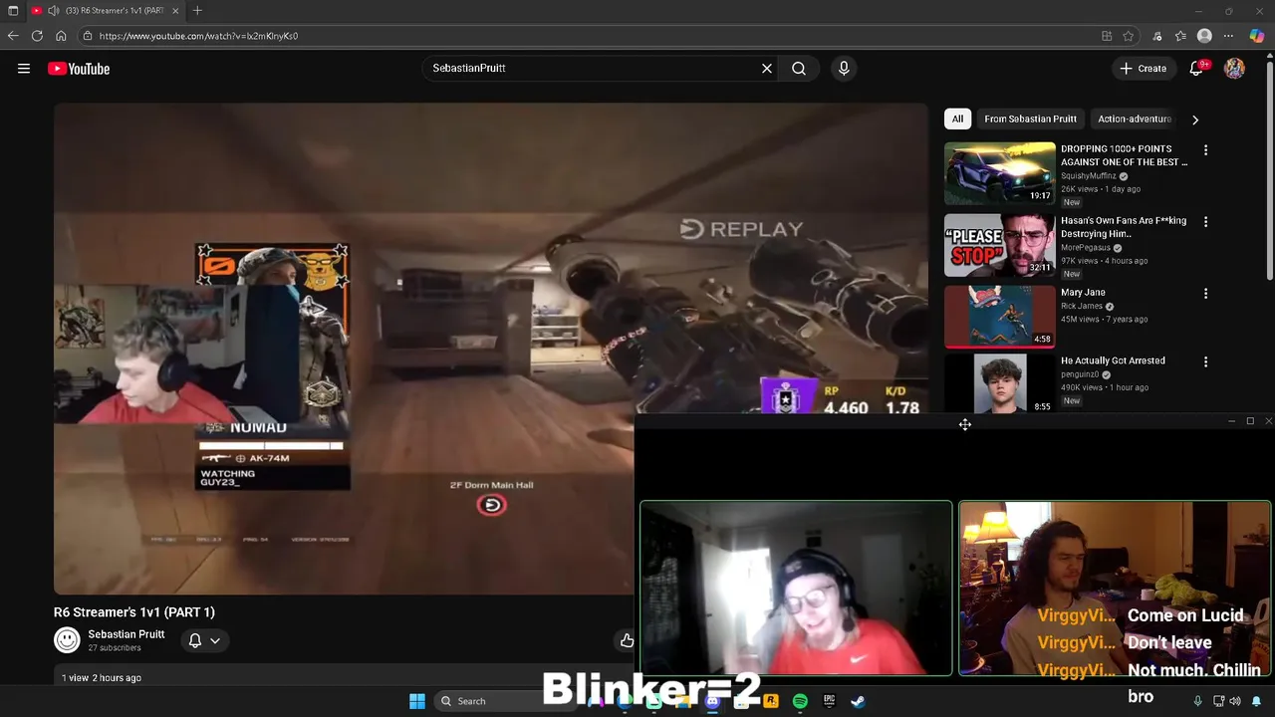Viewport: 1275px width, 717px height.
Task: Mute the tab via speaker icon
Action: click(x=53, y=11)
